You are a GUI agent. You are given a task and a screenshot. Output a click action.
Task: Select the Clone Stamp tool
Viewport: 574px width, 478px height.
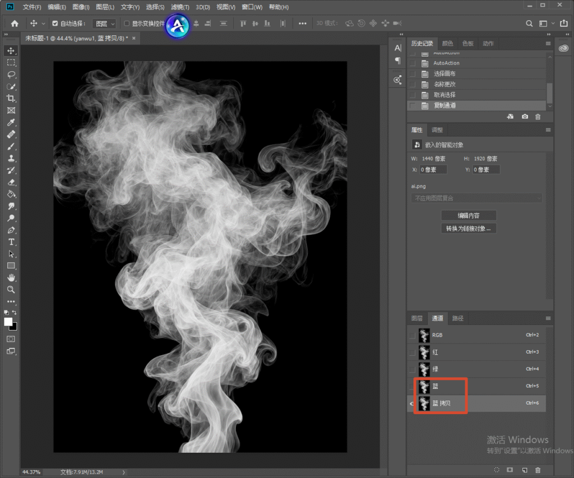(x=11, y=159)
